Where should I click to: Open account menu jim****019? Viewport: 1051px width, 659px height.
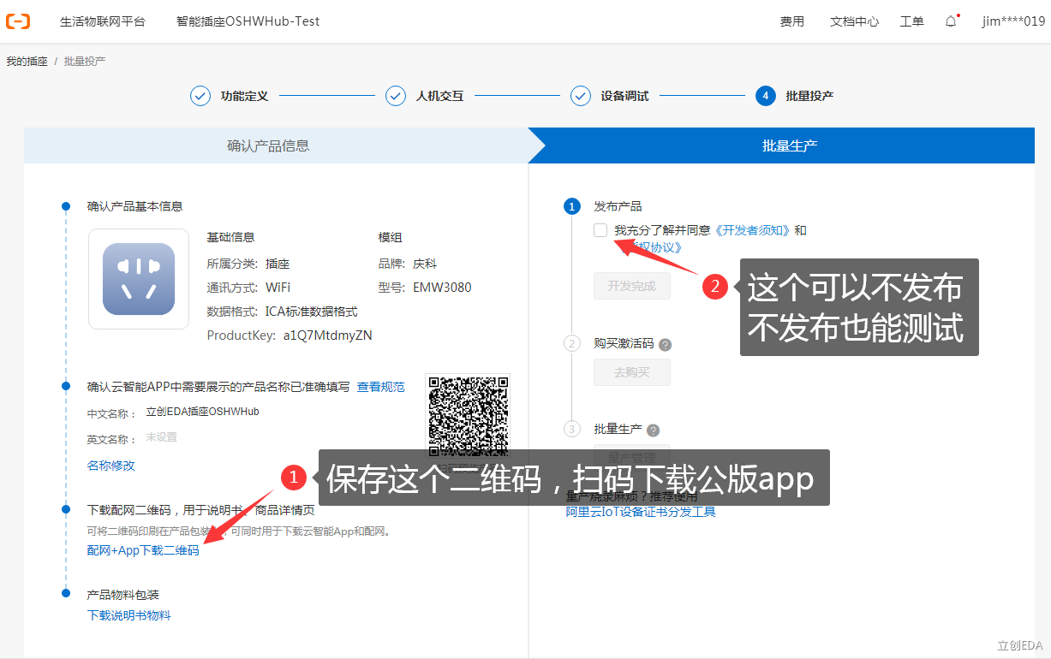coord(1014,21)
